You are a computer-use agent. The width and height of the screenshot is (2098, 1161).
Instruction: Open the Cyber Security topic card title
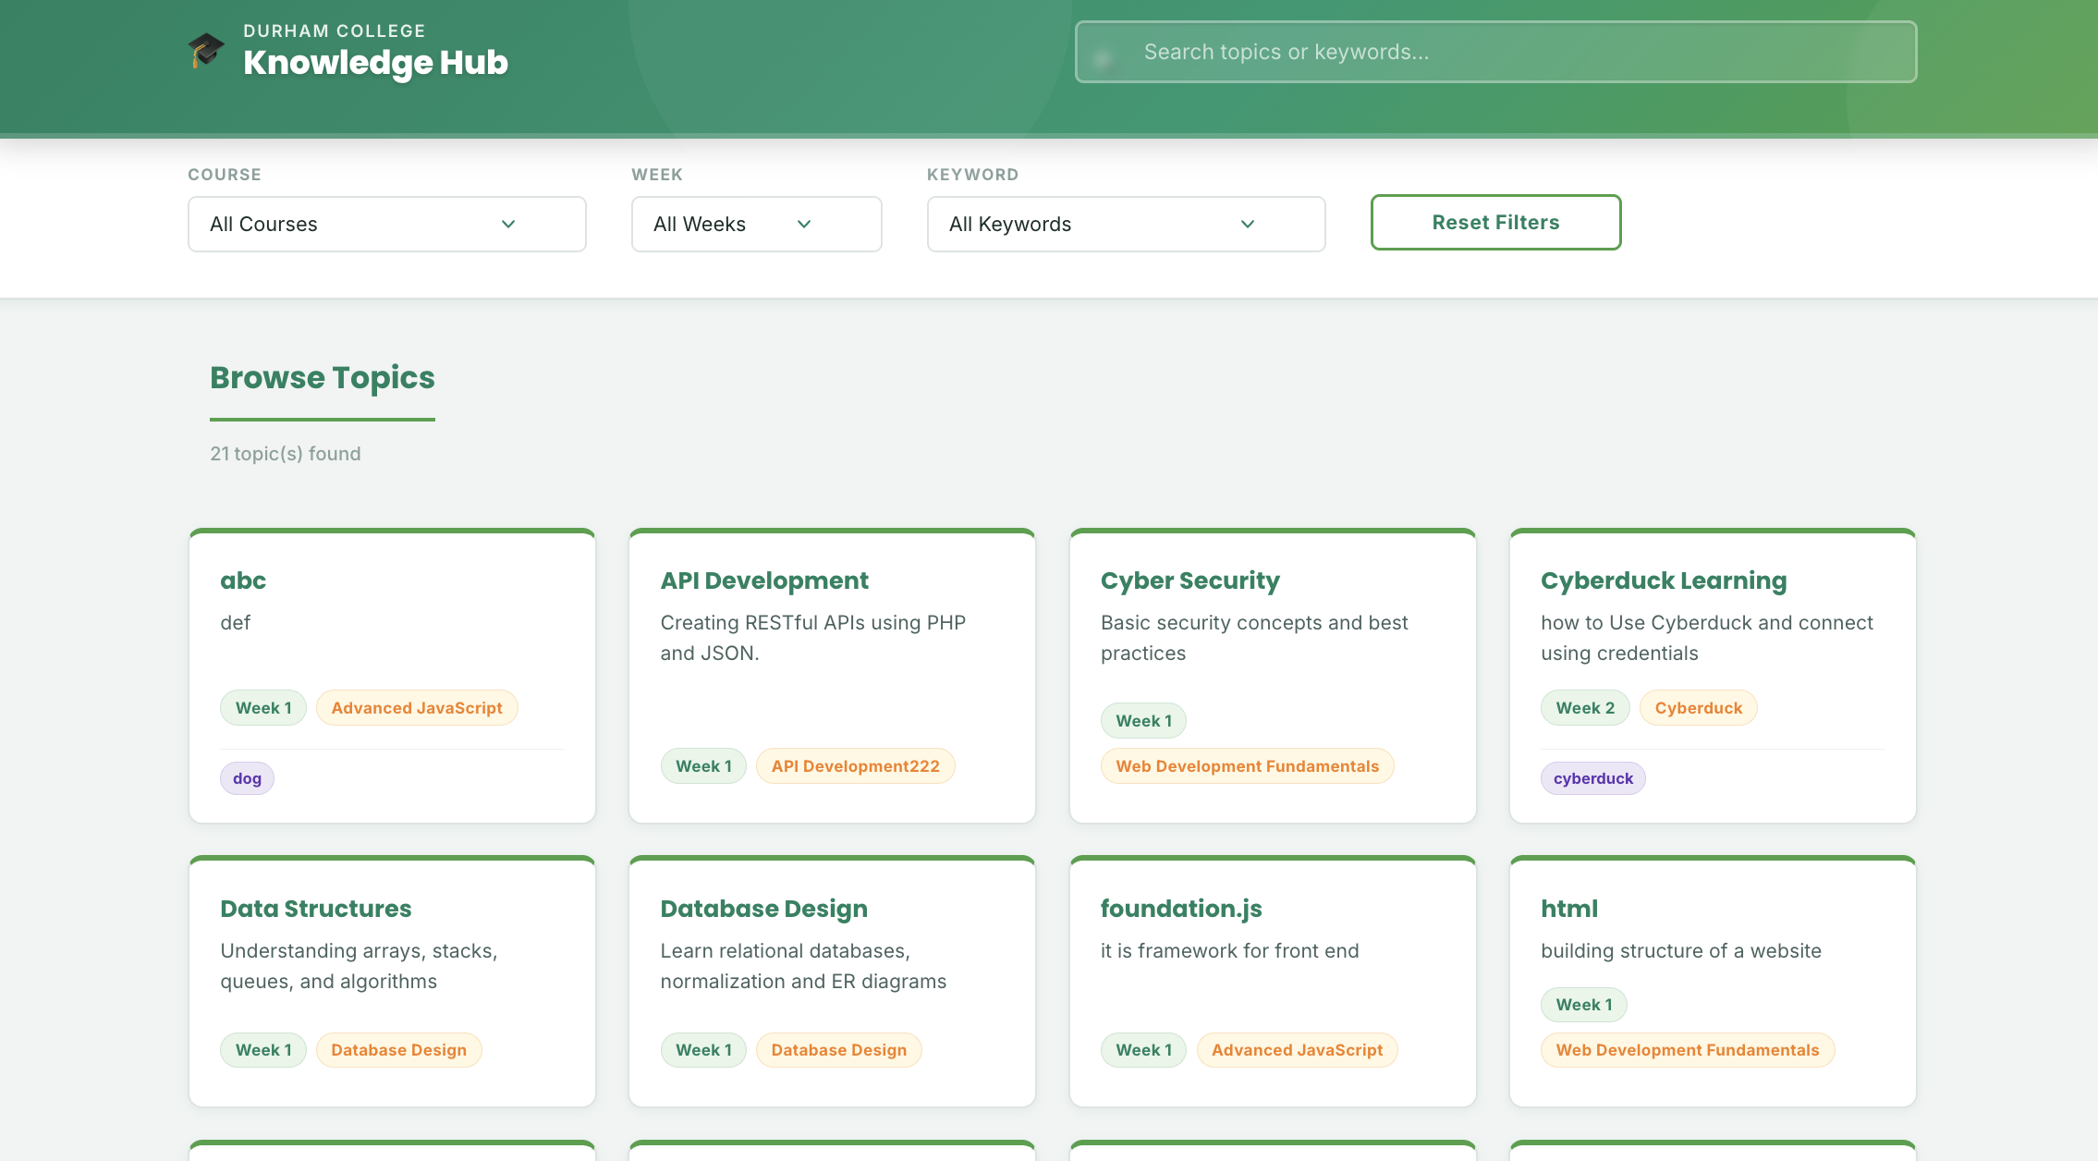coord(1189,580)
